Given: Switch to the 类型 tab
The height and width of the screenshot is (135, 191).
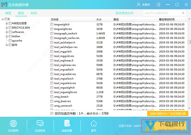Looking at the screenshot, I should pos(8,13).
